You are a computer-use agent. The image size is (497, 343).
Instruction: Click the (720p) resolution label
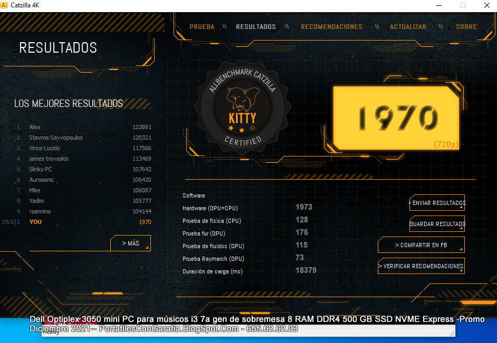(446, 144)
